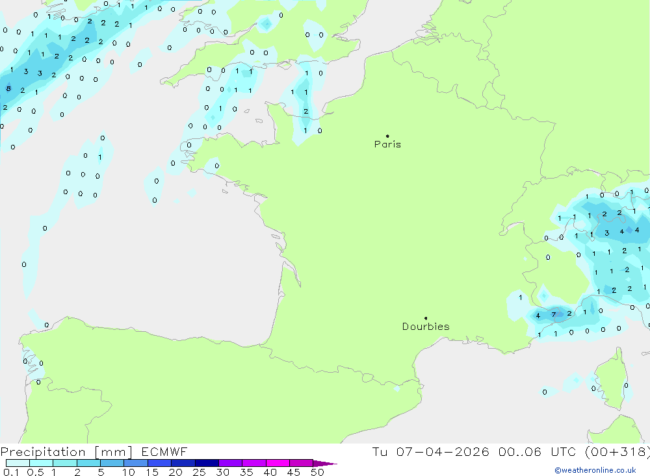Click the purple arrow above-50 legend tip
Image resolution: width=650 pixels, height=476 pixels.
pos(325,464)
